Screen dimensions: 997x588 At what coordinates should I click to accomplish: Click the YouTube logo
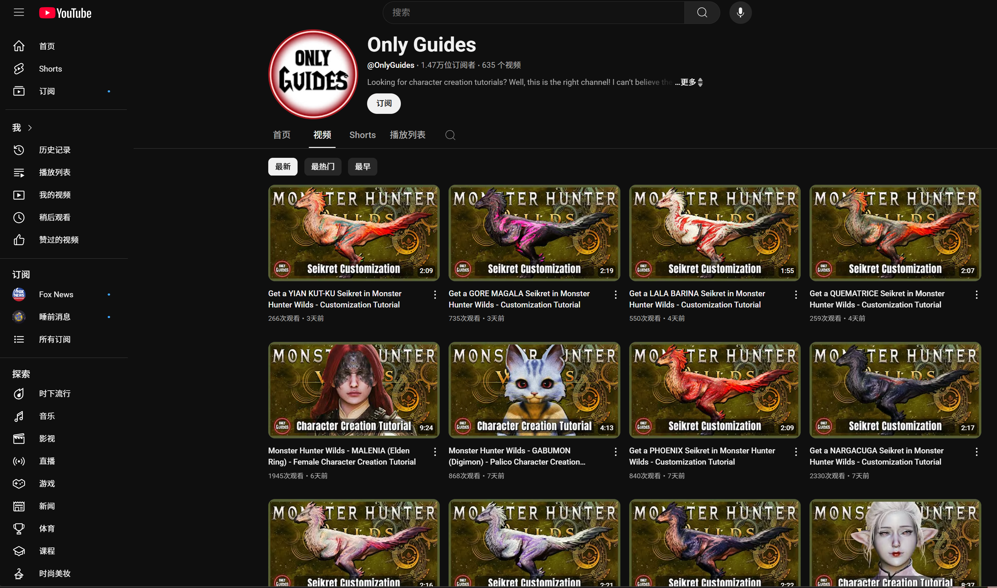point(65,13)
